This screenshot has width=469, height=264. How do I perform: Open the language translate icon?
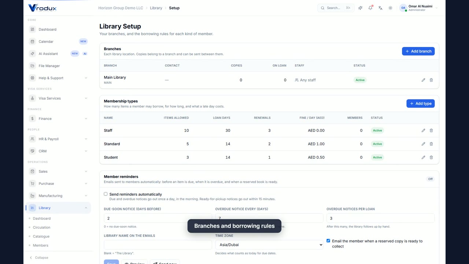380,8
